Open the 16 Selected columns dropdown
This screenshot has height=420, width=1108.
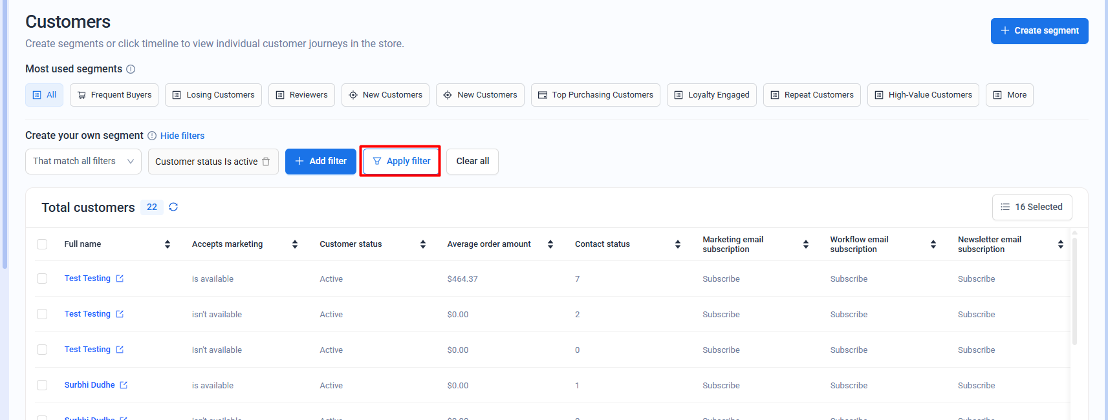point(1032,207)
